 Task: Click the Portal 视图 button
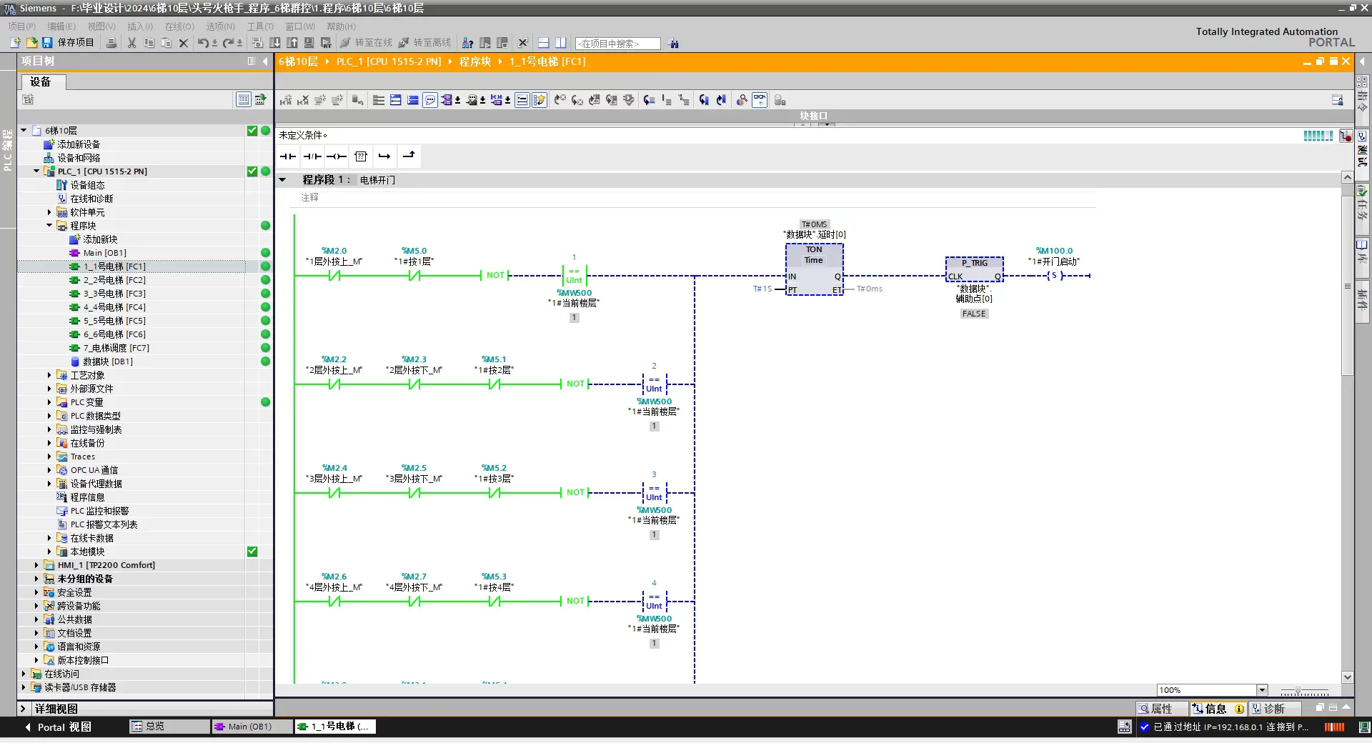[59, 727]
